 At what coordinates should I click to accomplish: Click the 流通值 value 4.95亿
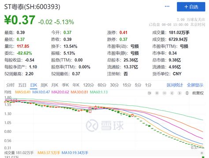tap(175, 67)
